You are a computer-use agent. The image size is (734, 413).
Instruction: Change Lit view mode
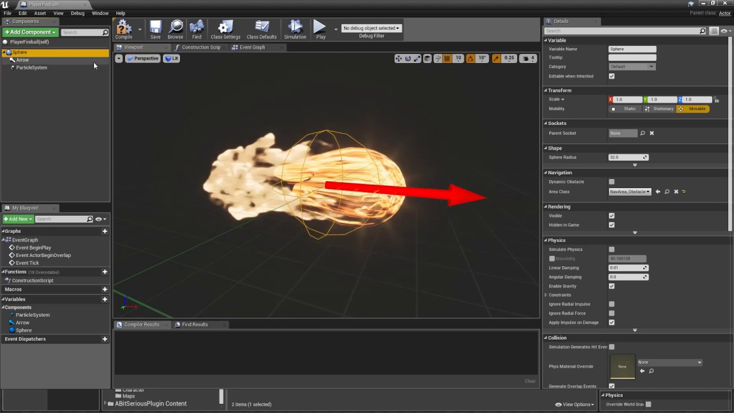coord(171,59)
